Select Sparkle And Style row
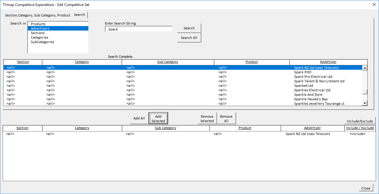 183,95
